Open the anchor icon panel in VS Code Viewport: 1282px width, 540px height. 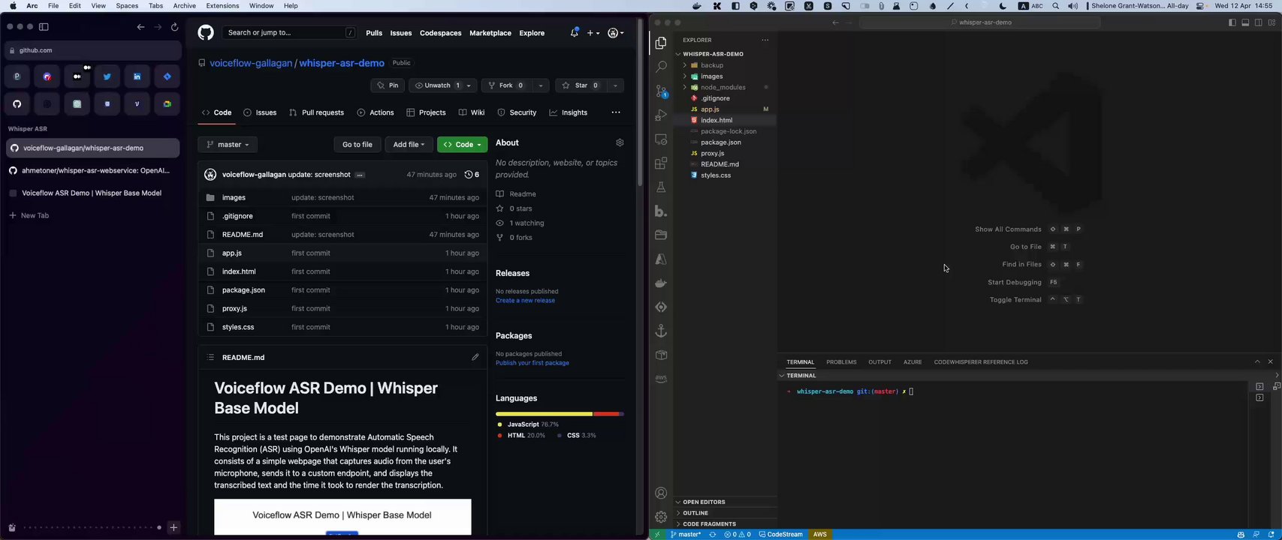661,331
